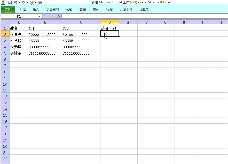This screenshot has height=164, width=228.
Task: Open the 文件 menu
Action: pos(8,9)
